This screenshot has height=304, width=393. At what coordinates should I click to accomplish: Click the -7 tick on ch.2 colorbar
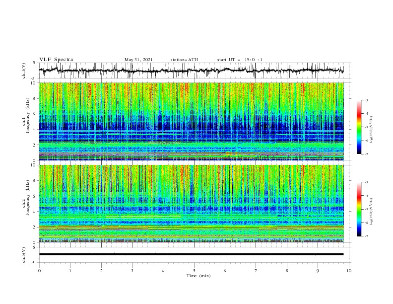pyautogui.click(x=366, y=236)
